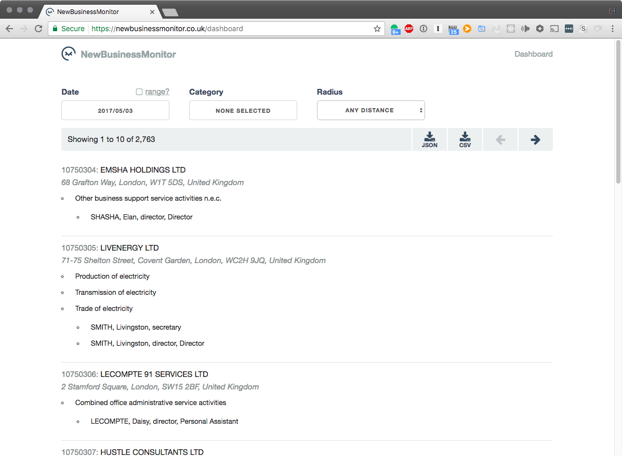Screen dimensions: 622x456
Task: Start casting with the Chromecast icon
Action: (x=554, y=29)
